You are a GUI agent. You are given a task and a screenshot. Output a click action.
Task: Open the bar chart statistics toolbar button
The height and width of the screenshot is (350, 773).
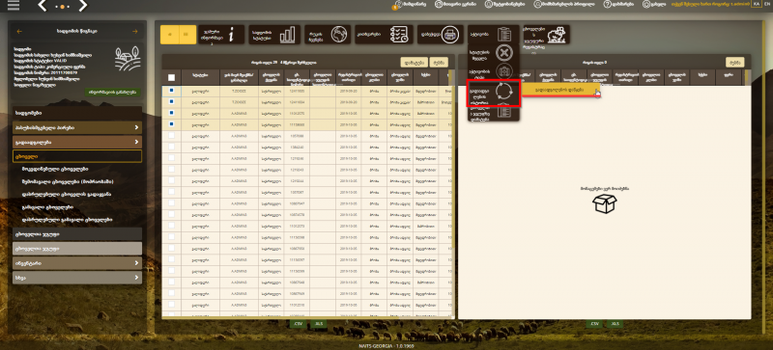[x=274, y=35]
